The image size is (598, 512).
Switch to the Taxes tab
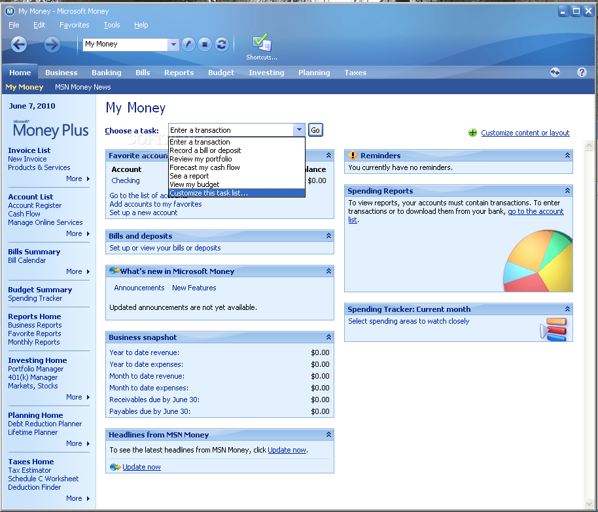click(x=355, y=73)
